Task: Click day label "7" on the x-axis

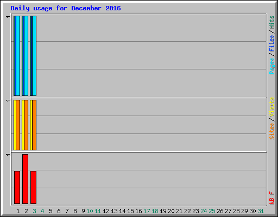Action: click(x=67, y=211)
